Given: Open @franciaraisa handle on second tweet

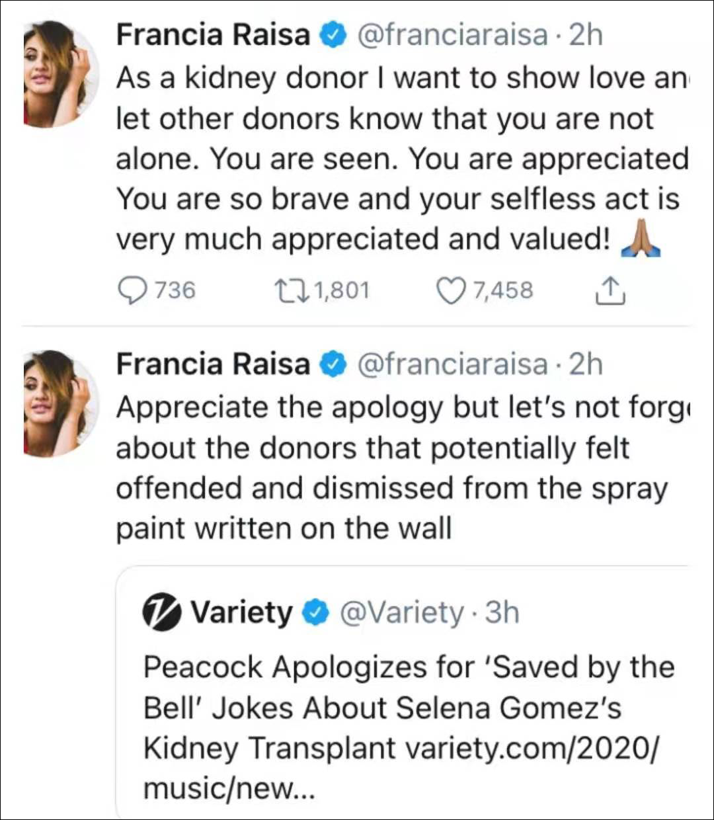Looking at the screenshot, I should tap(452, 364).
